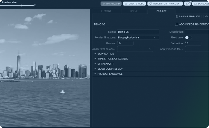Click the Create Video button
Screen dimensions: 209x128
134,4
